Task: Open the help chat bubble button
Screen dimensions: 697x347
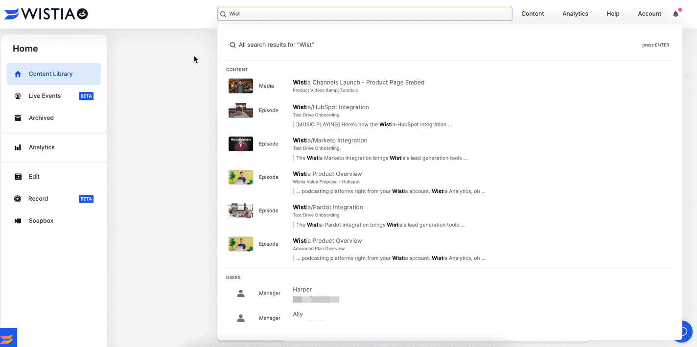Action: [x=683, y=331]
